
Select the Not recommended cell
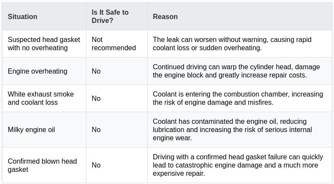114,44
